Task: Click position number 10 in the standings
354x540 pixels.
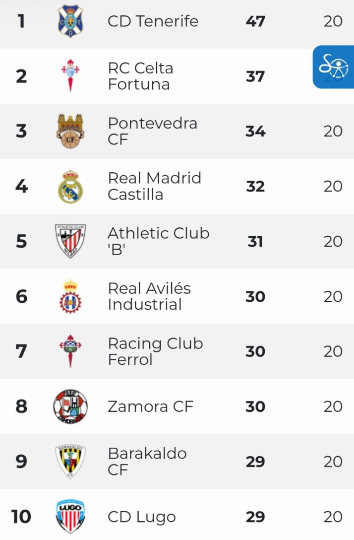Action: pos(21,517)
